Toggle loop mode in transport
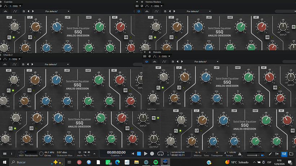Image resolution: width=296 pixels, height=166 pixels. coord(161,154)
